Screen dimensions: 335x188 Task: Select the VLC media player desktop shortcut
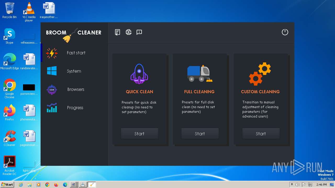(x=29, y=12)
